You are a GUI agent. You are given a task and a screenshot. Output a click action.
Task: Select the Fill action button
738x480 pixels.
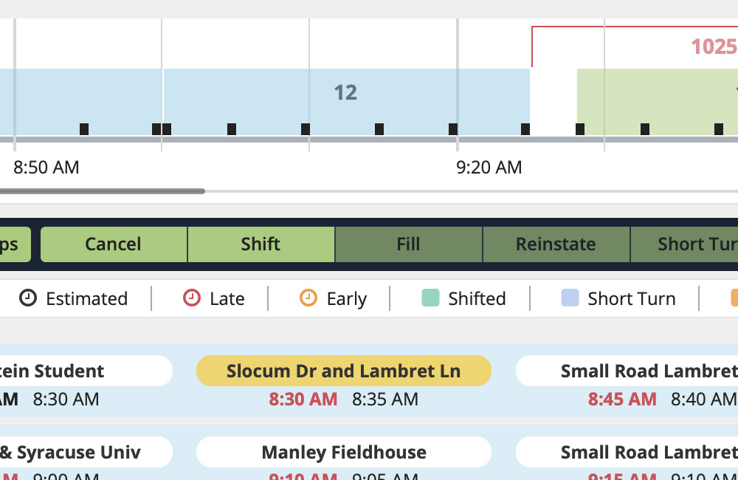tap(408, 244)
